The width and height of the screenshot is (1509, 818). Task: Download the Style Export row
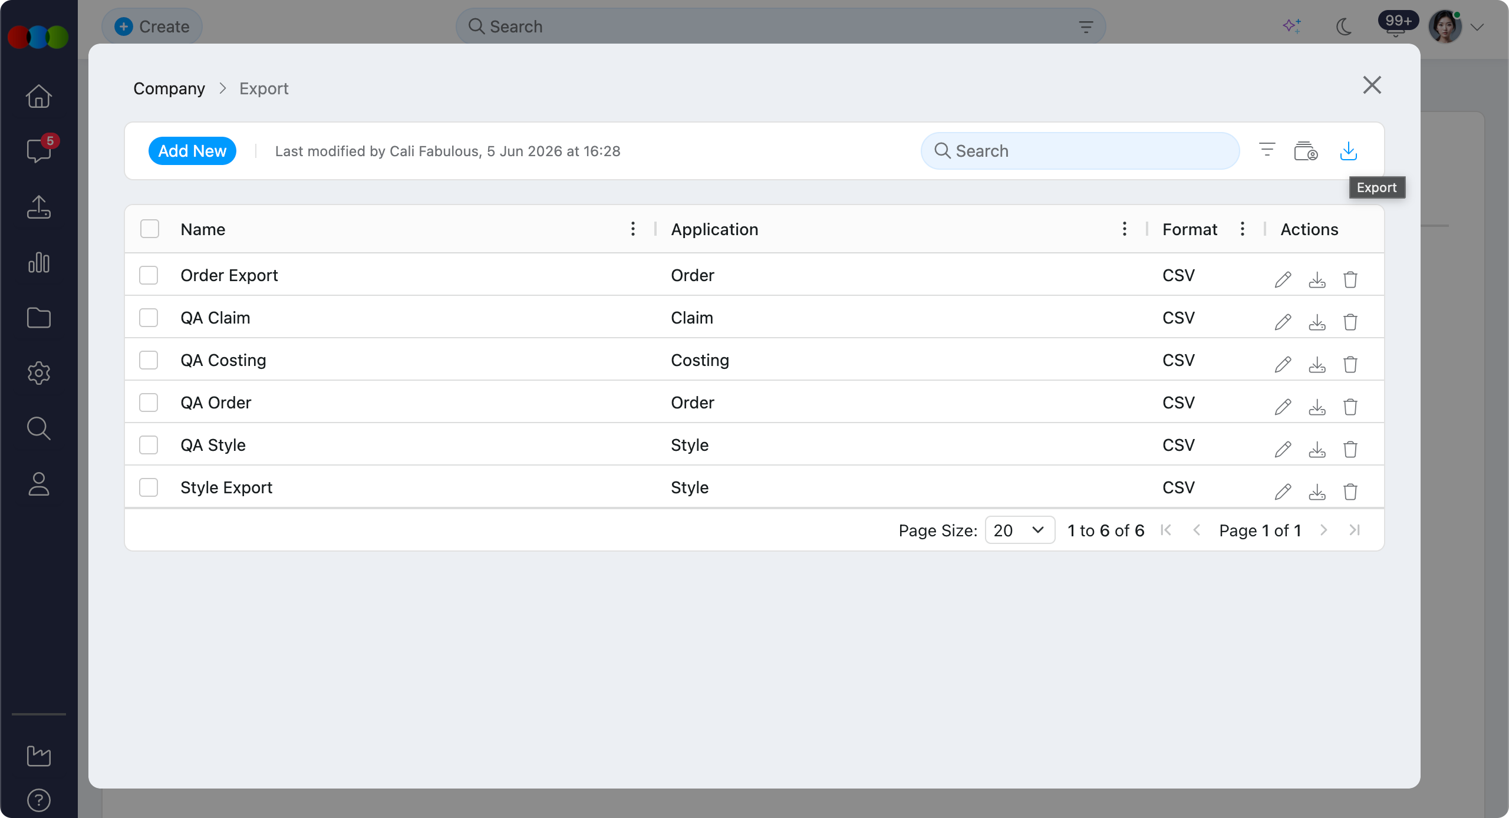[1317, 492]
